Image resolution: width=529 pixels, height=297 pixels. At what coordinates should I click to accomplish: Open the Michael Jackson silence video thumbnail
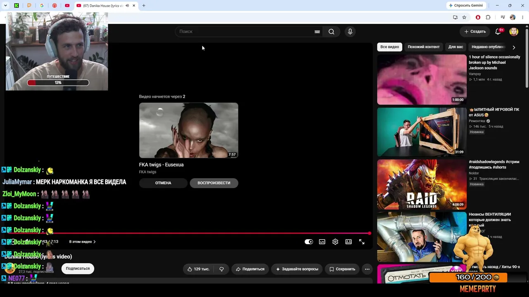click(422, 80)
